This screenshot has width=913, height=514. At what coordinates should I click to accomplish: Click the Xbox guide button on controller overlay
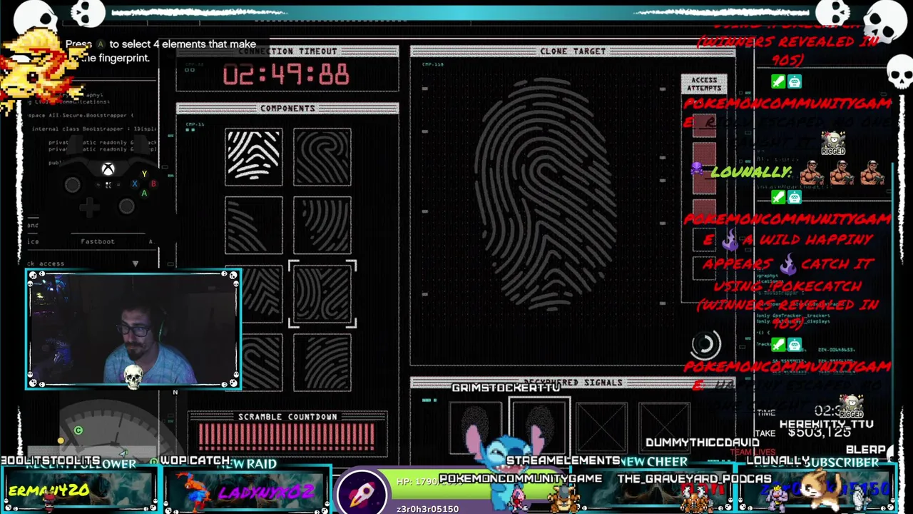tap(108, 169)
